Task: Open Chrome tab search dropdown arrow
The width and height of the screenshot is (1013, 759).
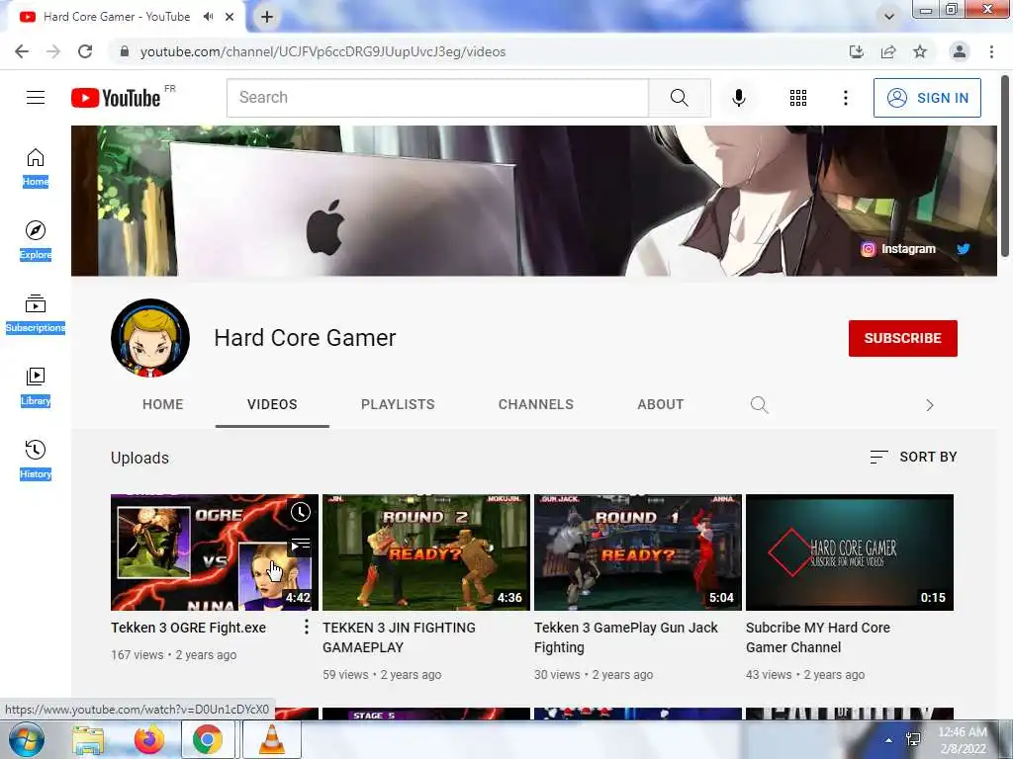Action: 889,17
